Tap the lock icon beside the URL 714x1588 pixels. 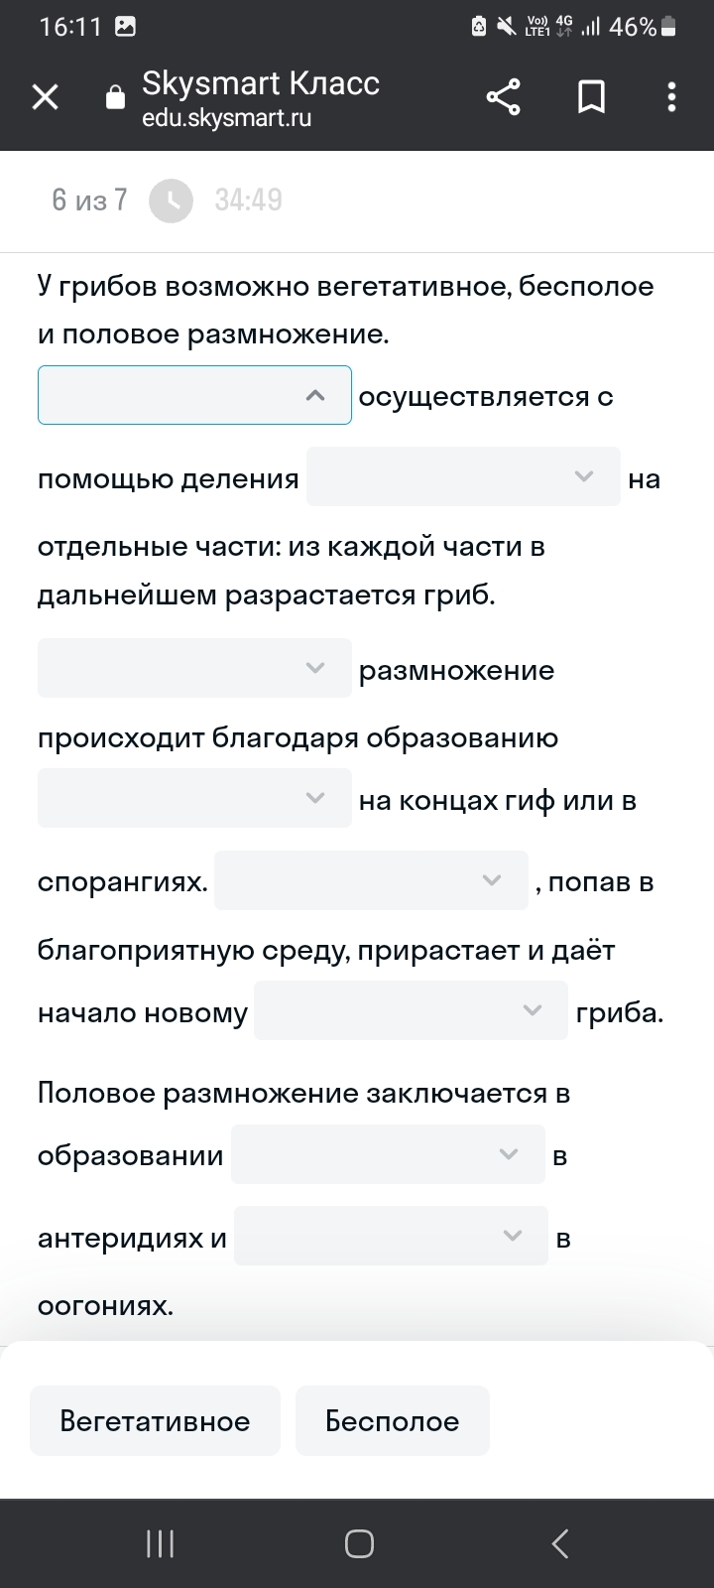[115, 97]
